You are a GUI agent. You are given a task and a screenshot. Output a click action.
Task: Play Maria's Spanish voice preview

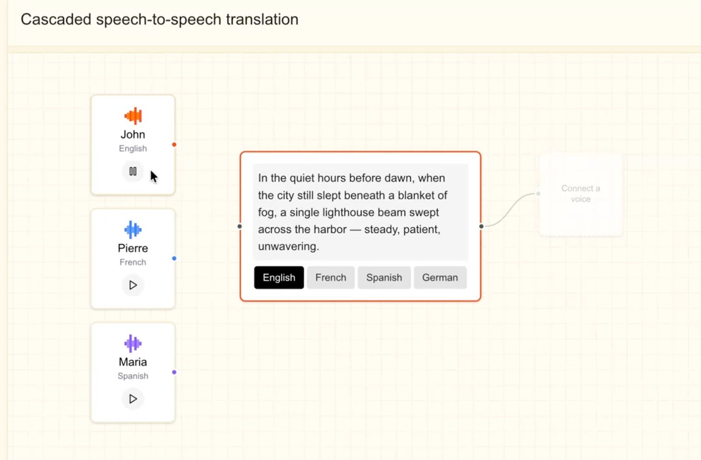[x=133, y=399]
